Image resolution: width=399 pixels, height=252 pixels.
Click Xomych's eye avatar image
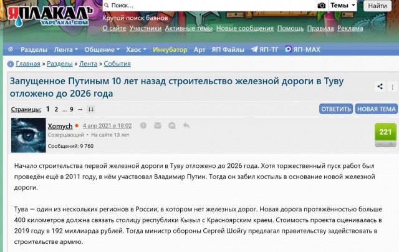(x=29, y=135)
